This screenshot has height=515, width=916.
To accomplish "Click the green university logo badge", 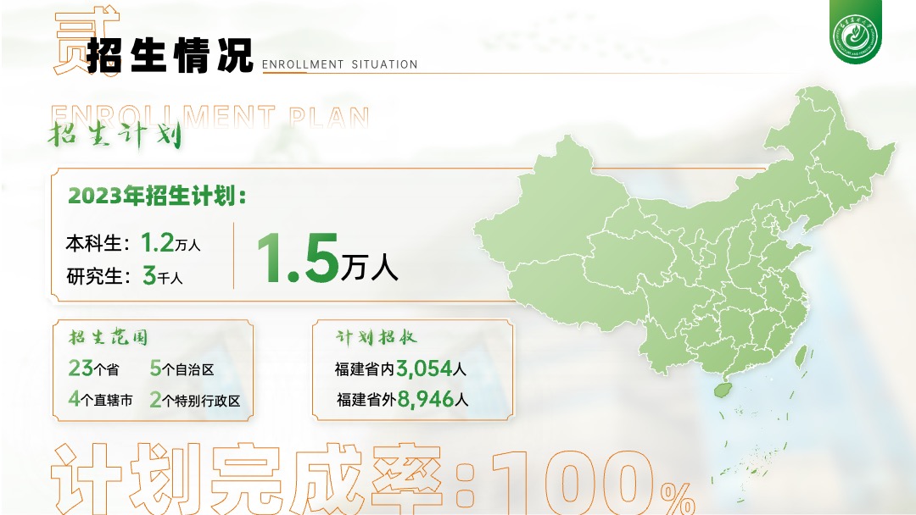I will [855, 32].
